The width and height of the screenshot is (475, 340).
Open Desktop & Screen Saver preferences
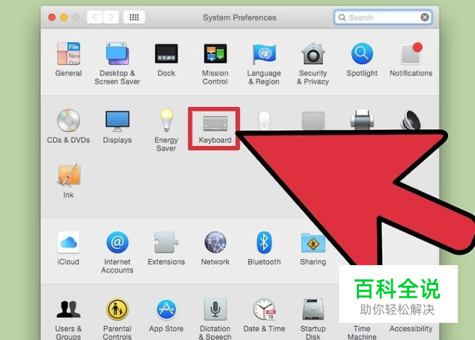click(117, 64)
